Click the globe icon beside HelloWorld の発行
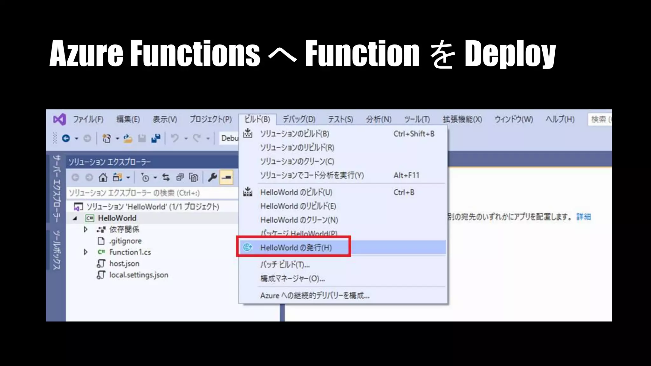This screenshot has width=651, height=366. [x=248, y=247]
